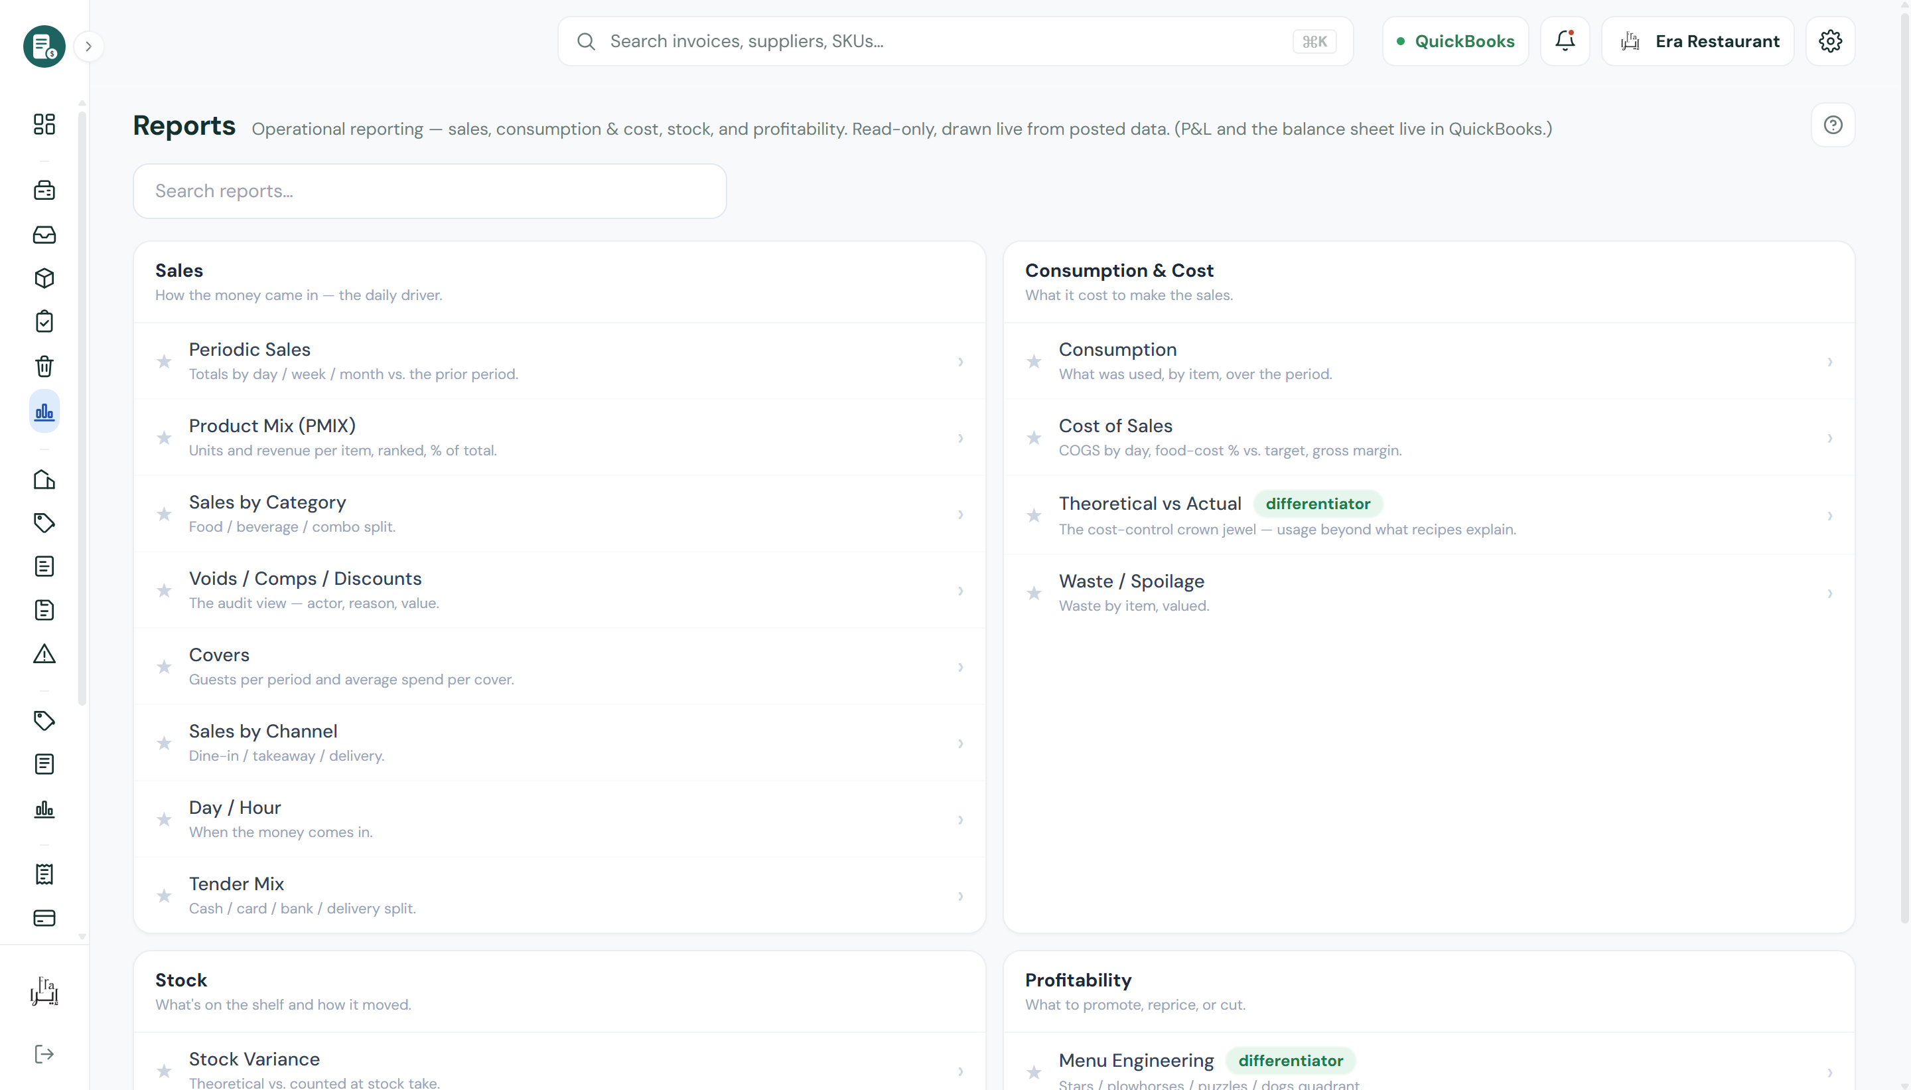Image resolution: width=1911 pixels, height=1090 pixels.
Task: Click the magnifier icon in global search
Action: (586, 41)
